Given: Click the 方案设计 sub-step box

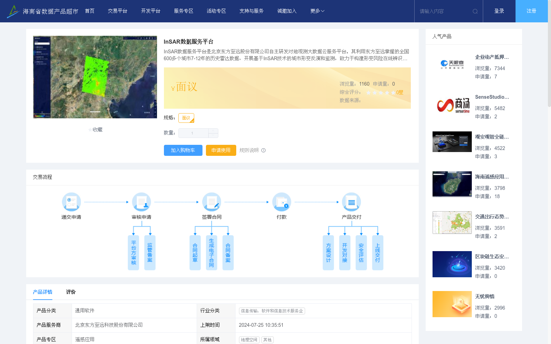Looking at the screenshot, I should click(328, 253).
